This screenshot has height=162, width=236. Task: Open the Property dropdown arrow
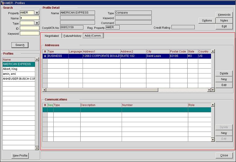(37, 13)
